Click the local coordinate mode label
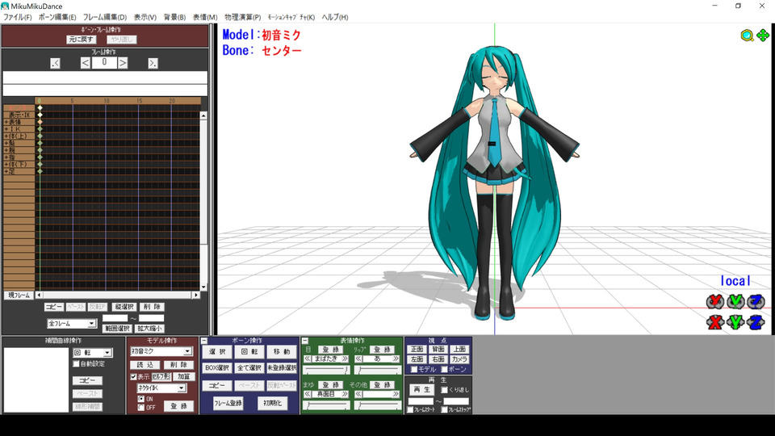775x436 pixels. [x=735, y=281]
